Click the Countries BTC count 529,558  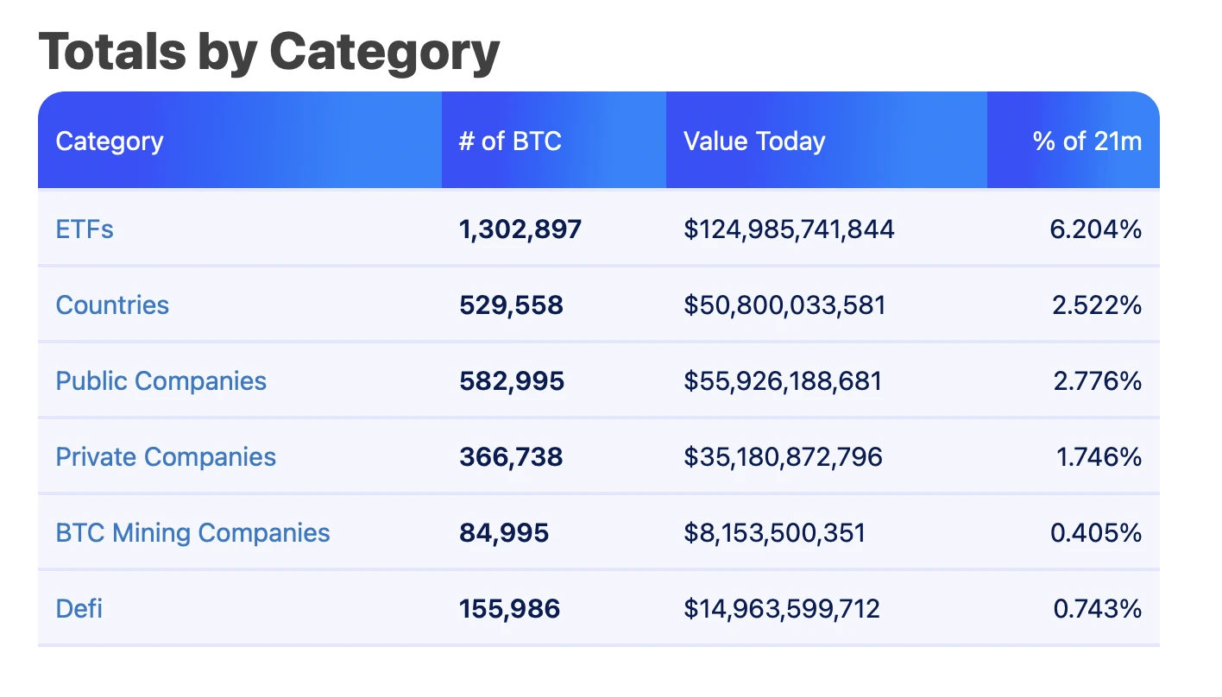[x=511, y=305]
